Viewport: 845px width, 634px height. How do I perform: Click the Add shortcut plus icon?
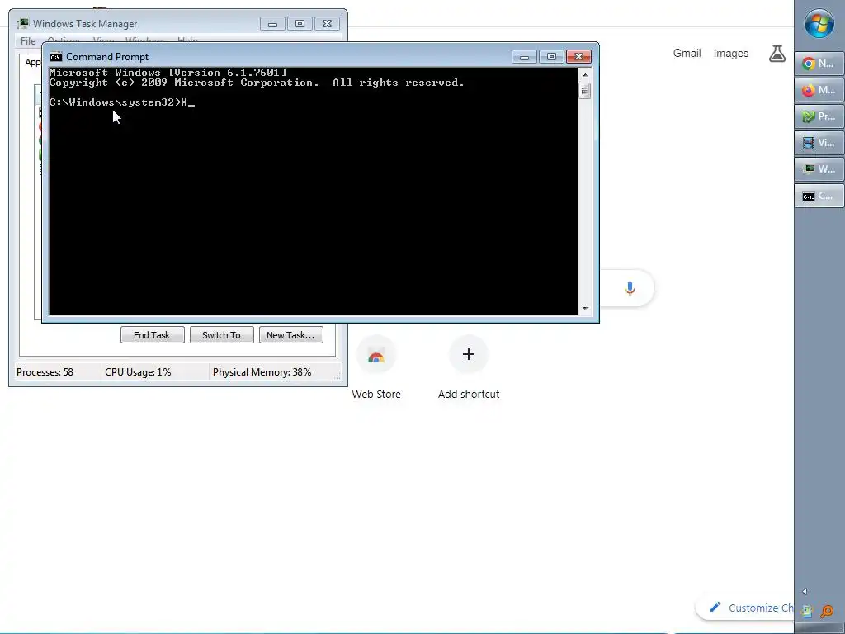pos(469,354)
